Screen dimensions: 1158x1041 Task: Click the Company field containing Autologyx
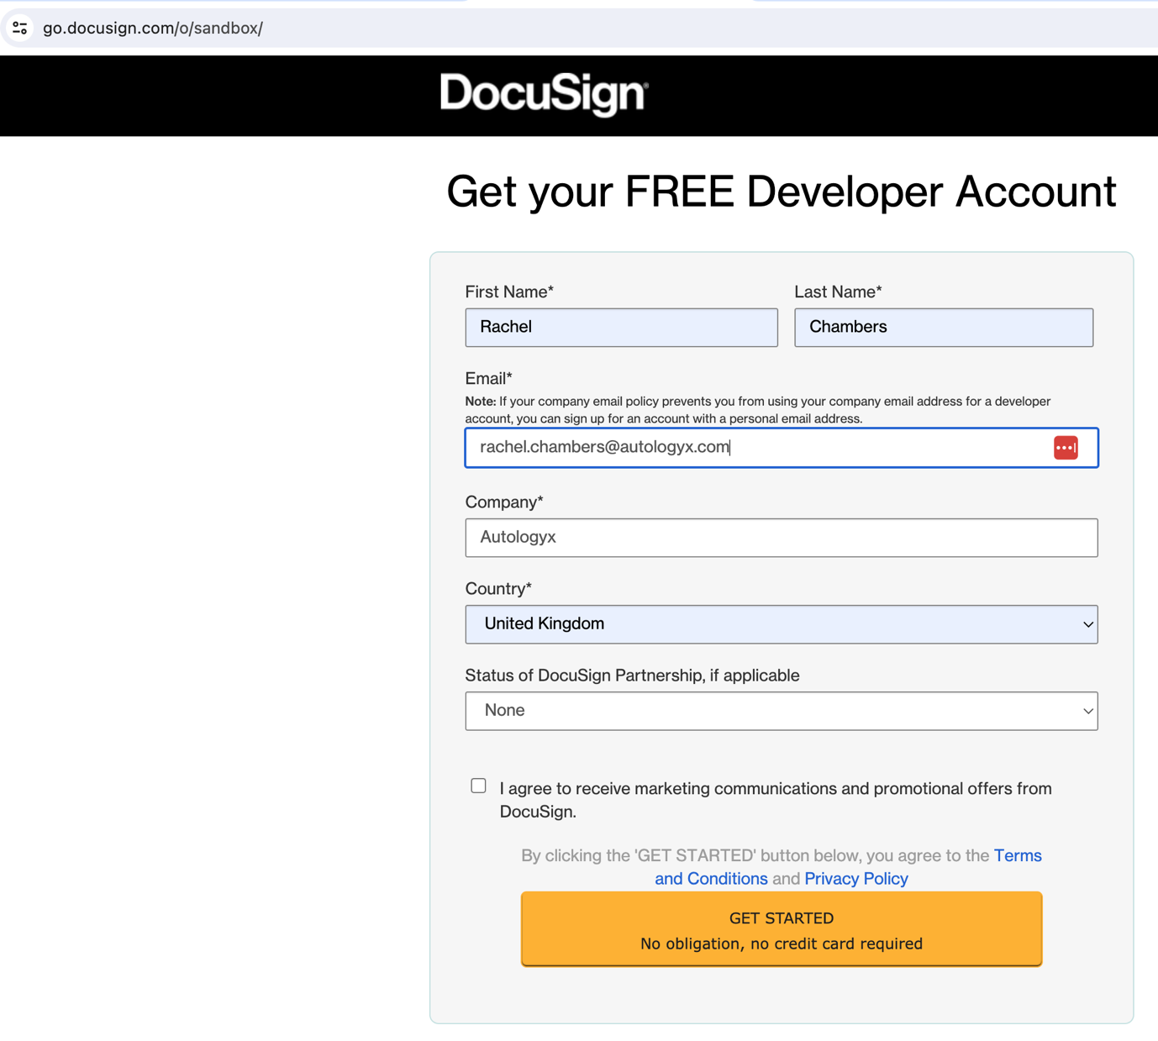(782, 538)
